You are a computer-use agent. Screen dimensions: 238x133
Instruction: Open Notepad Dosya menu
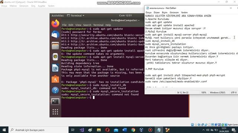tap(148, 12)
